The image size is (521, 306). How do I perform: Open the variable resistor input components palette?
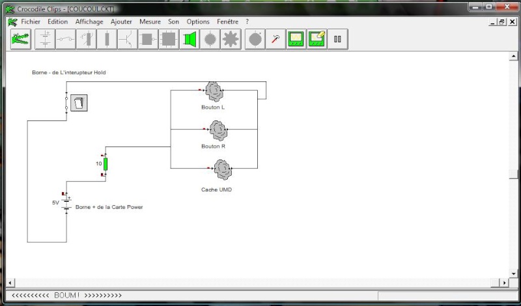tap(86, 39)
